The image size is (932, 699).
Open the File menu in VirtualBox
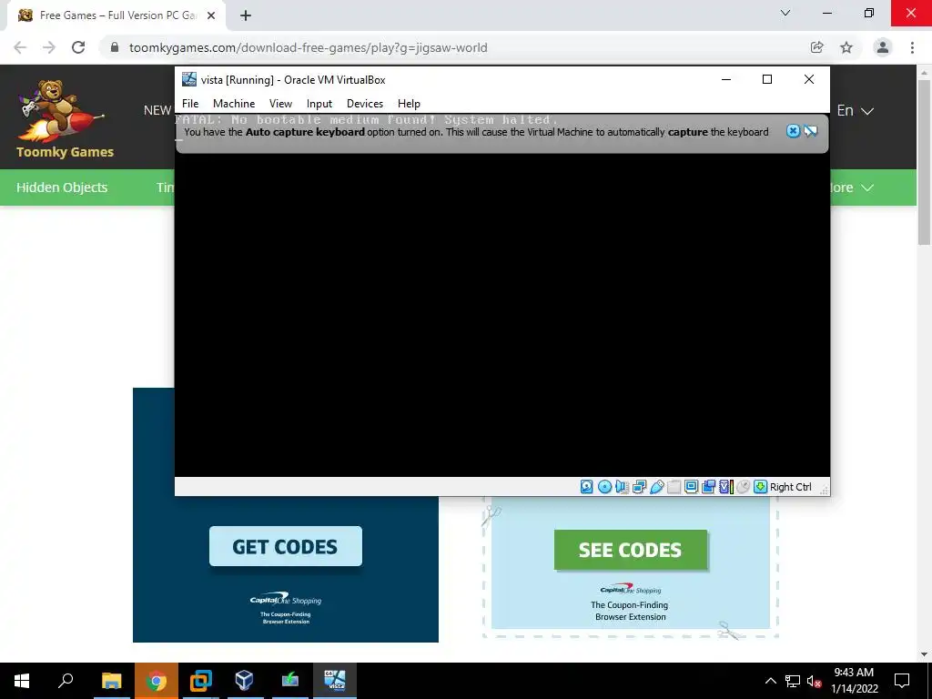click(x=190, y=104)
